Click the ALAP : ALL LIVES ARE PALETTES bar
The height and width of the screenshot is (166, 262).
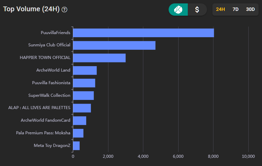click(x=82, y=108)
